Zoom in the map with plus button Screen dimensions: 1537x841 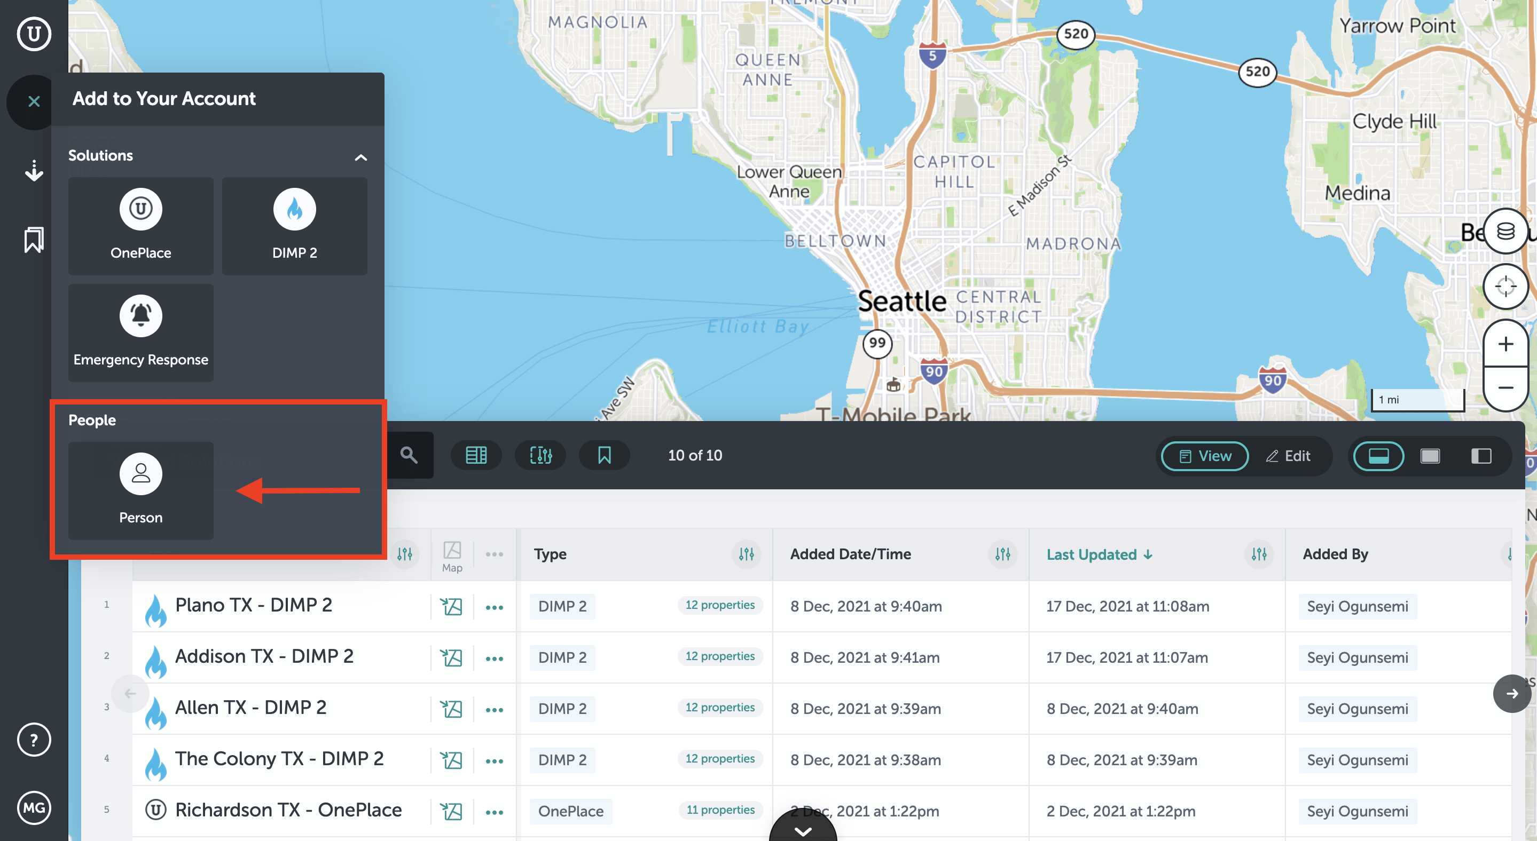coord(1505,344)
